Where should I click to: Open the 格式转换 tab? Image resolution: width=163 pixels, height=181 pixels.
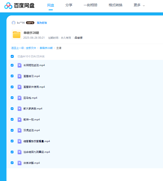click(x=115, y=5)
